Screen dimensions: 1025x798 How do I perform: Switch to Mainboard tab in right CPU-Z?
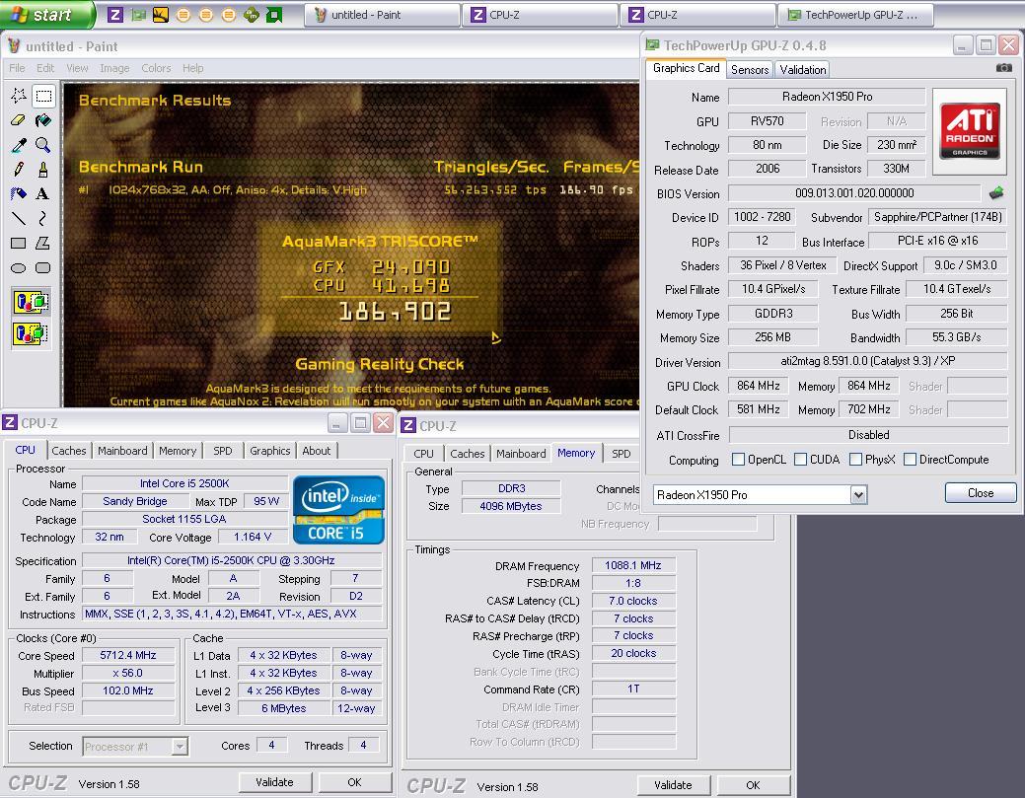point(520,454)
